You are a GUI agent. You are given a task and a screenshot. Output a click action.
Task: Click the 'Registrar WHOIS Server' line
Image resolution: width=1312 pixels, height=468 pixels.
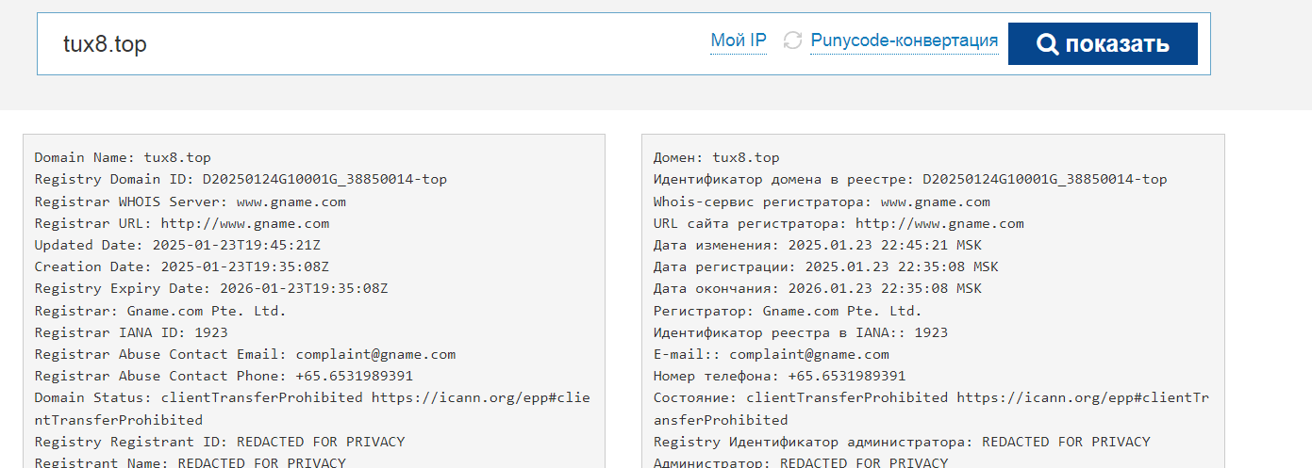[190, 202]
